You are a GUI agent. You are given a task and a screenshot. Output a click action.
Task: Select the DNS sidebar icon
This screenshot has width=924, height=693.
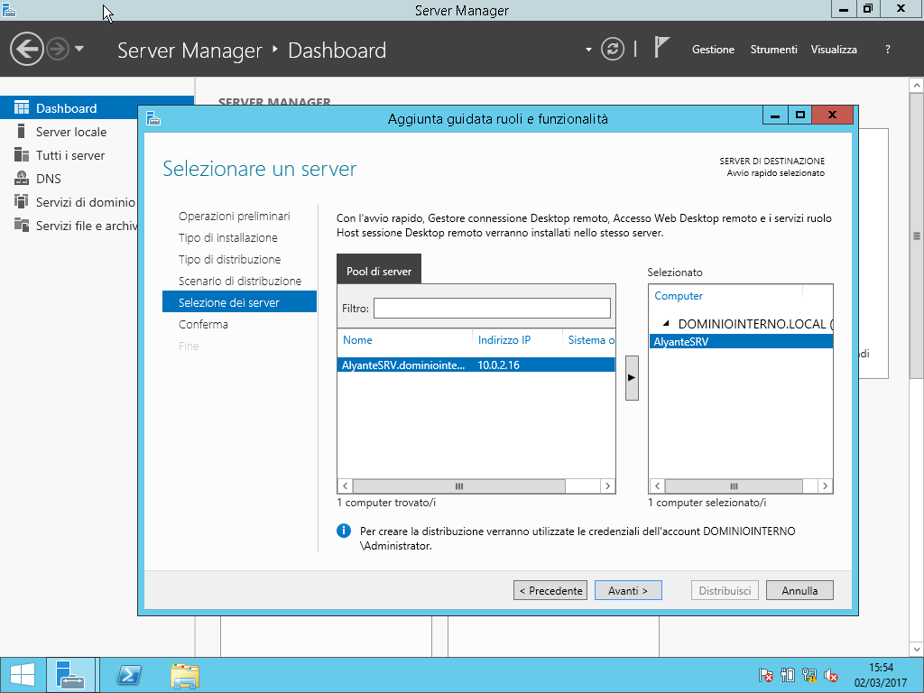(22, 179)
